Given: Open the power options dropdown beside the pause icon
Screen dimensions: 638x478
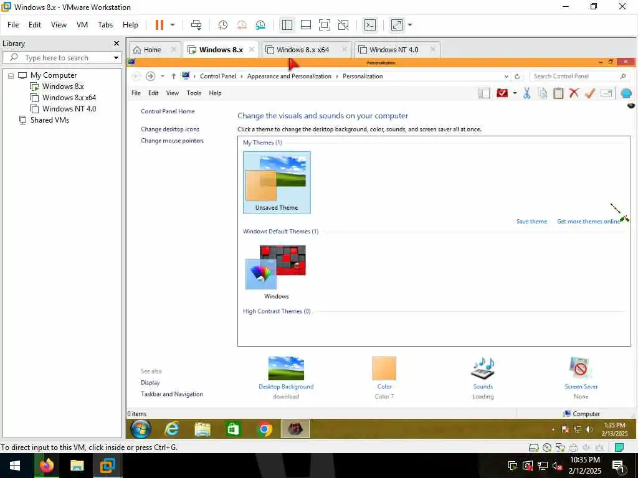Looking at the screenshot, I should [x=173, y=25].
